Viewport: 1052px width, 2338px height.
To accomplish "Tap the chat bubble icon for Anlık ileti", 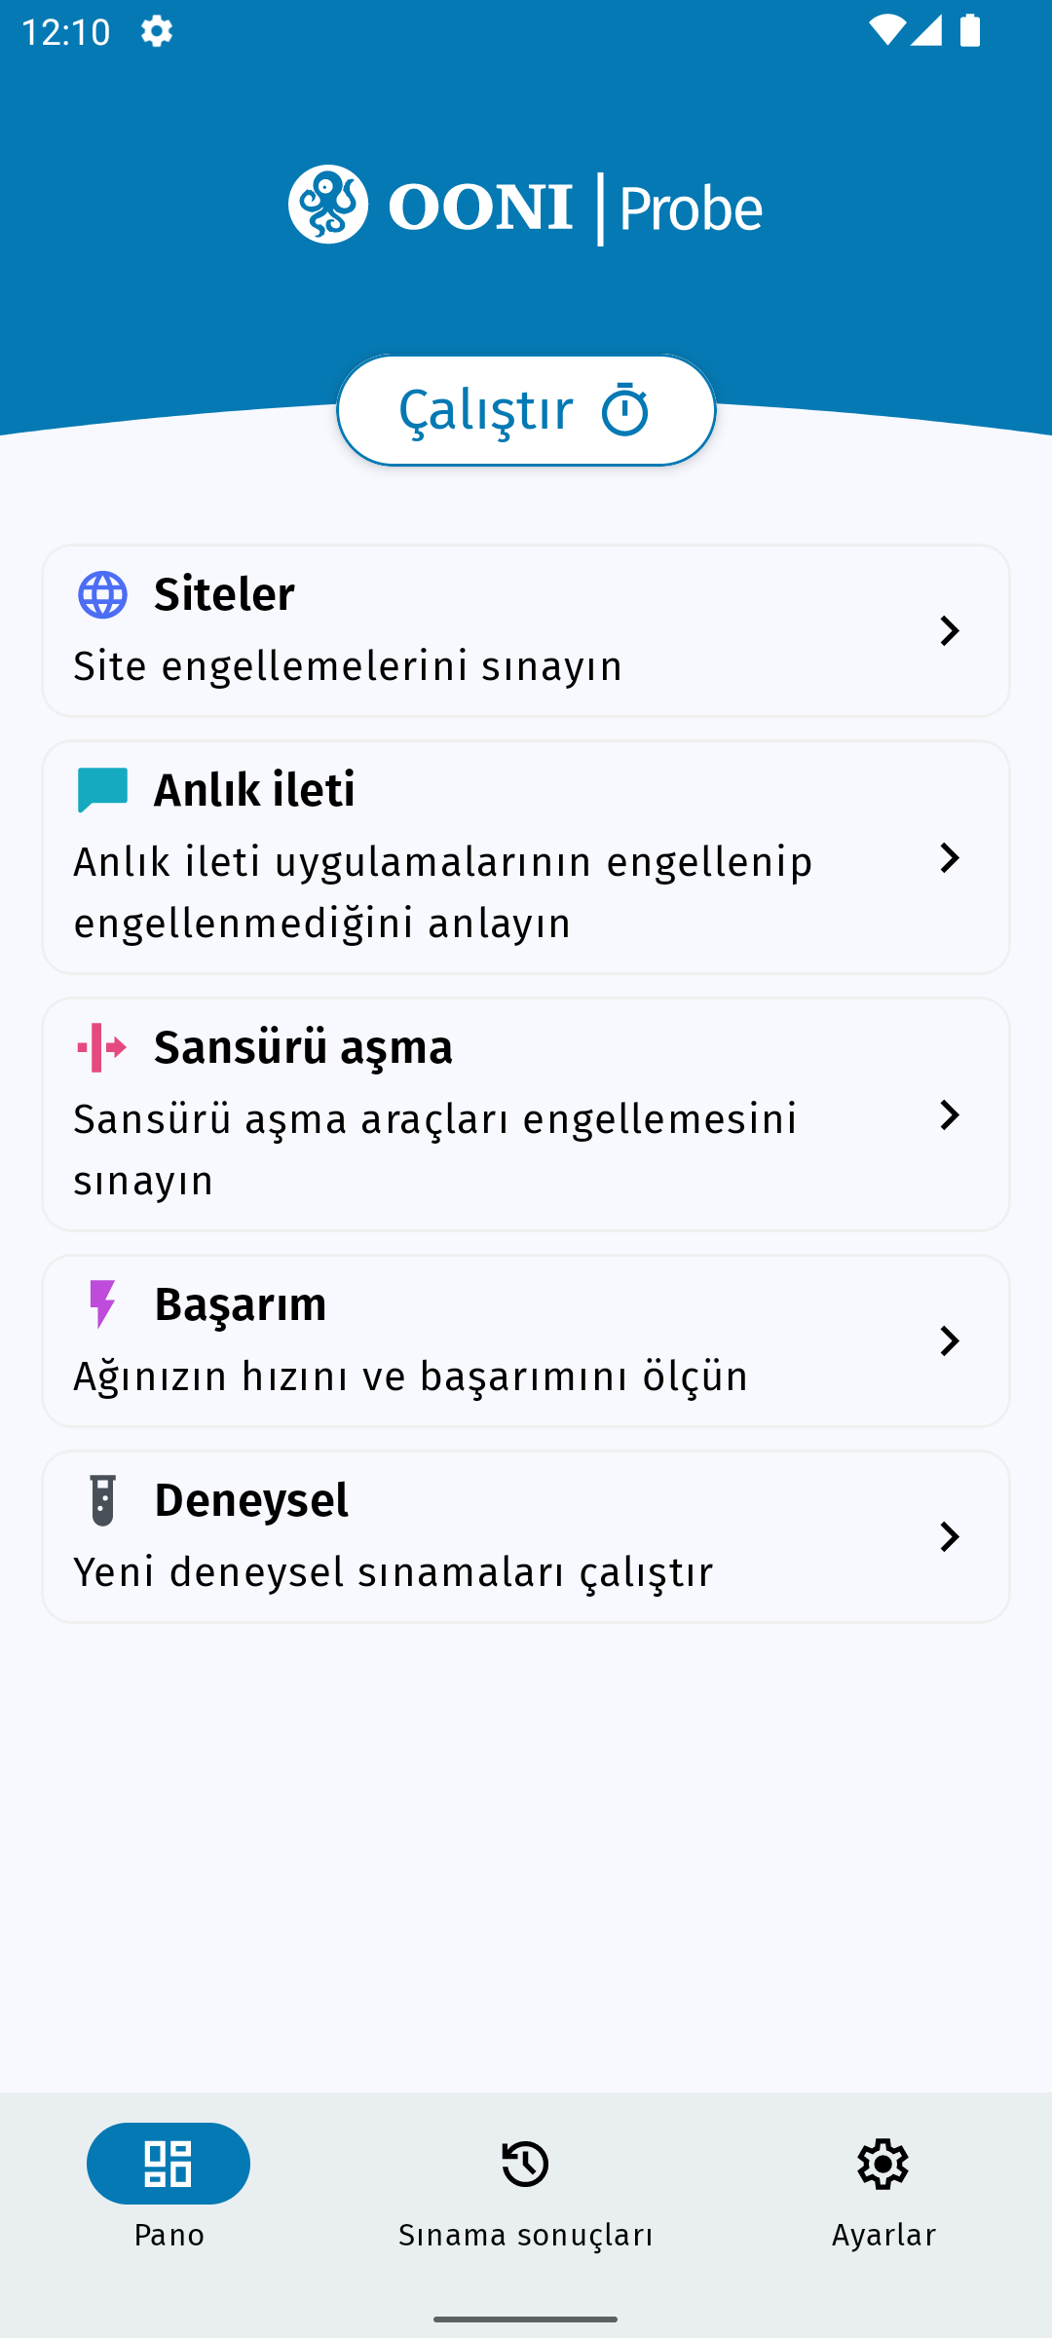I will click(102, 790).
